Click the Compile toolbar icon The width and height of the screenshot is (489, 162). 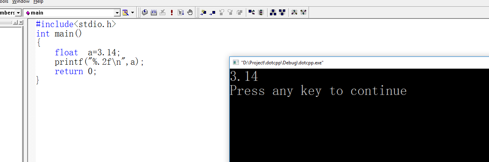pyautogui.click(x=145, y=13)
